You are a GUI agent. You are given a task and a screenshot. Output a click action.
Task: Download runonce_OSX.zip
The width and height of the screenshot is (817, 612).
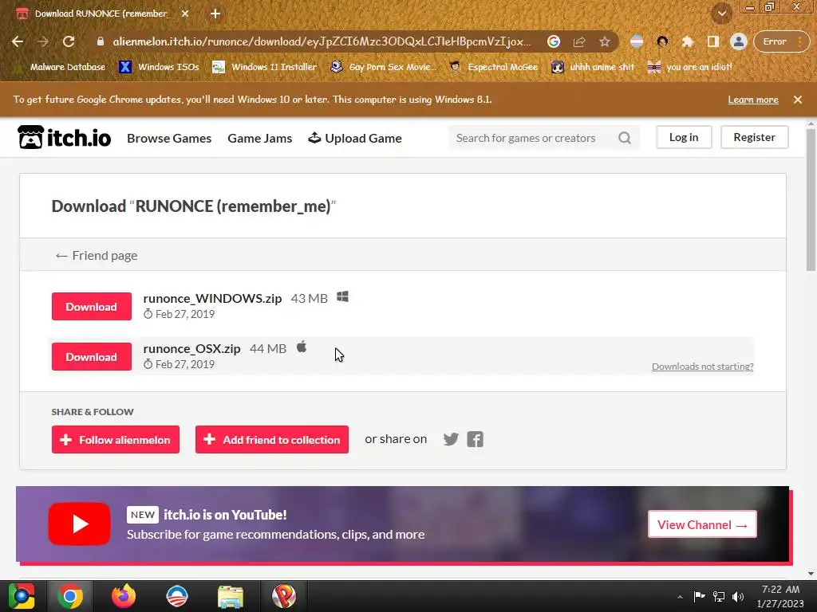pyautogui.click(x=91, y=357)
